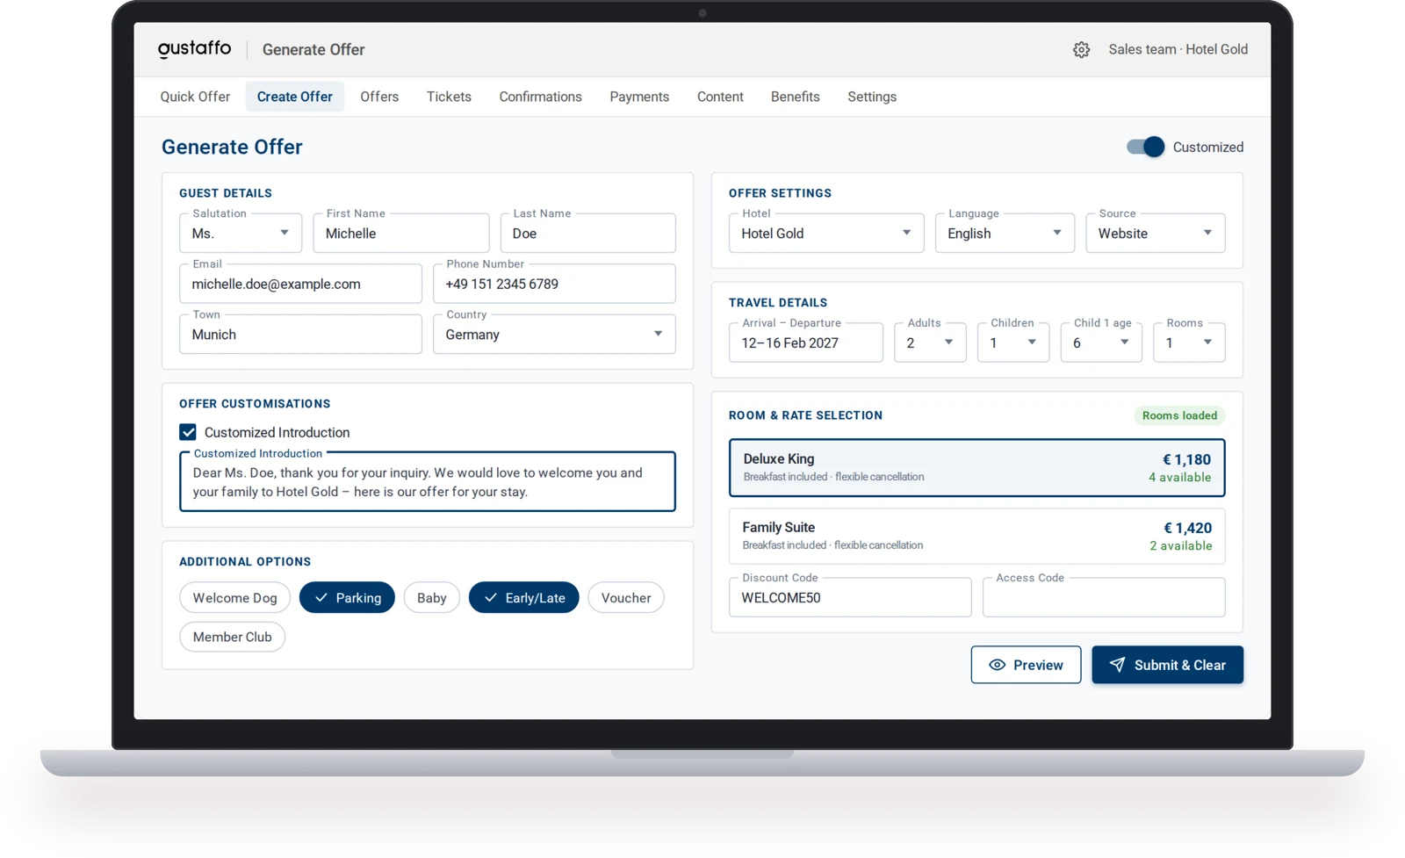Open the settings gear icon
Screen dimensions: 1405x858
(x=1081, y=50)
